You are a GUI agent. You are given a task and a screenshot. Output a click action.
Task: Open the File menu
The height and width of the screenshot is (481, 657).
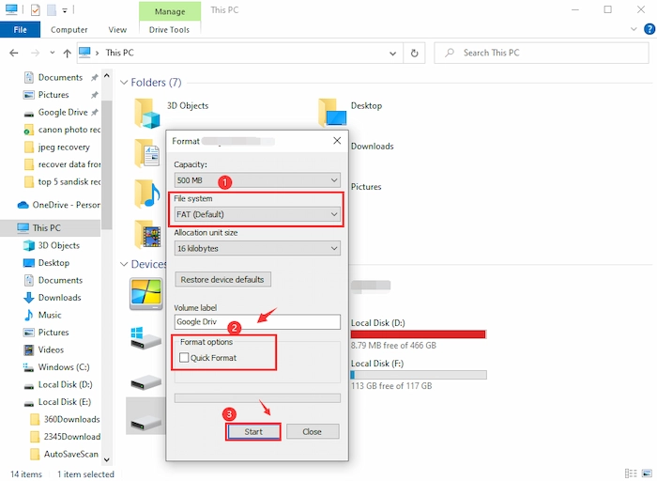pos(20,30)
